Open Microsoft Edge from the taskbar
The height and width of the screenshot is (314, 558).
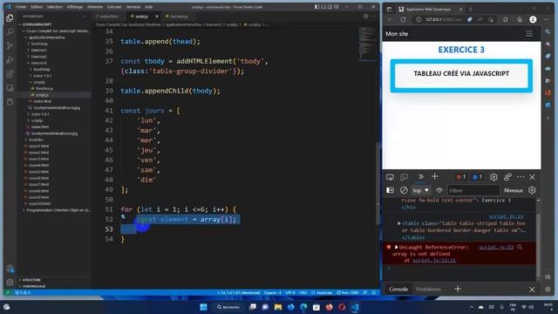click(x=303, y=307)
